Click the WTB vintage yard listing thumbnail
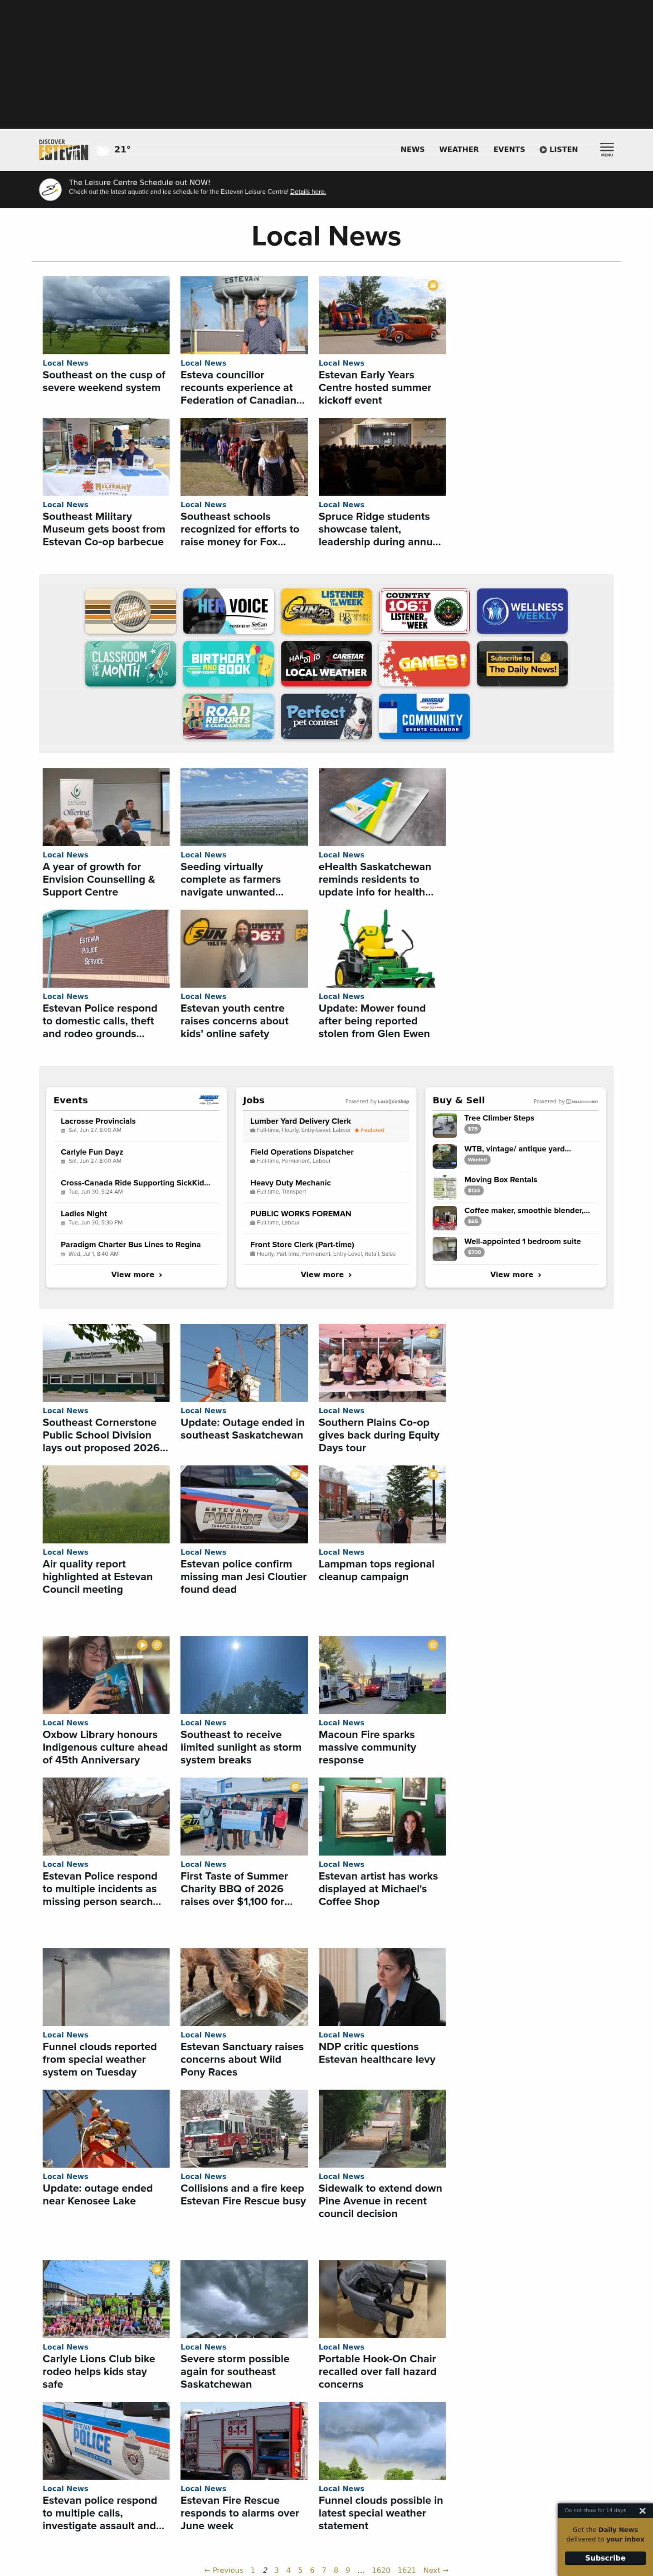Image resolution: width=653 pixels, height=2576 pixels. (445, 1156)
